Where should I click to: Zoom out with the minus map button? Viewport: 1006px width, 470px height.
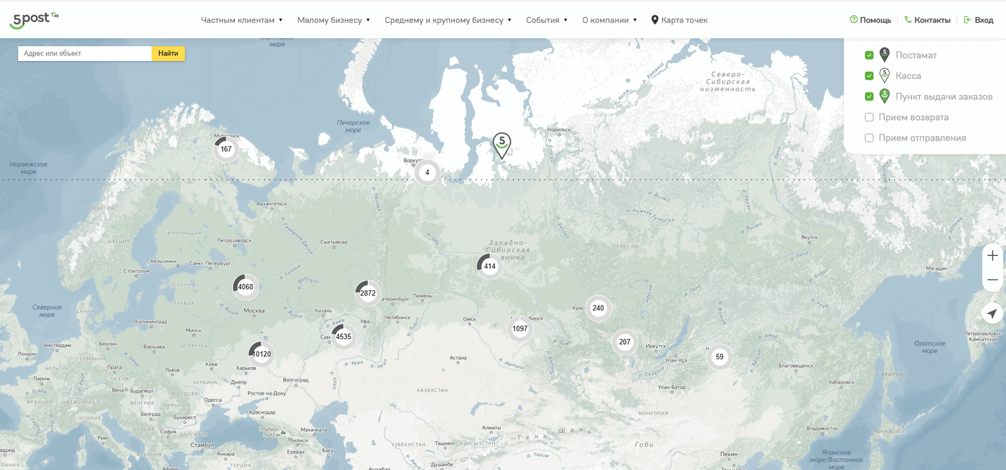(x=992, y=280)
